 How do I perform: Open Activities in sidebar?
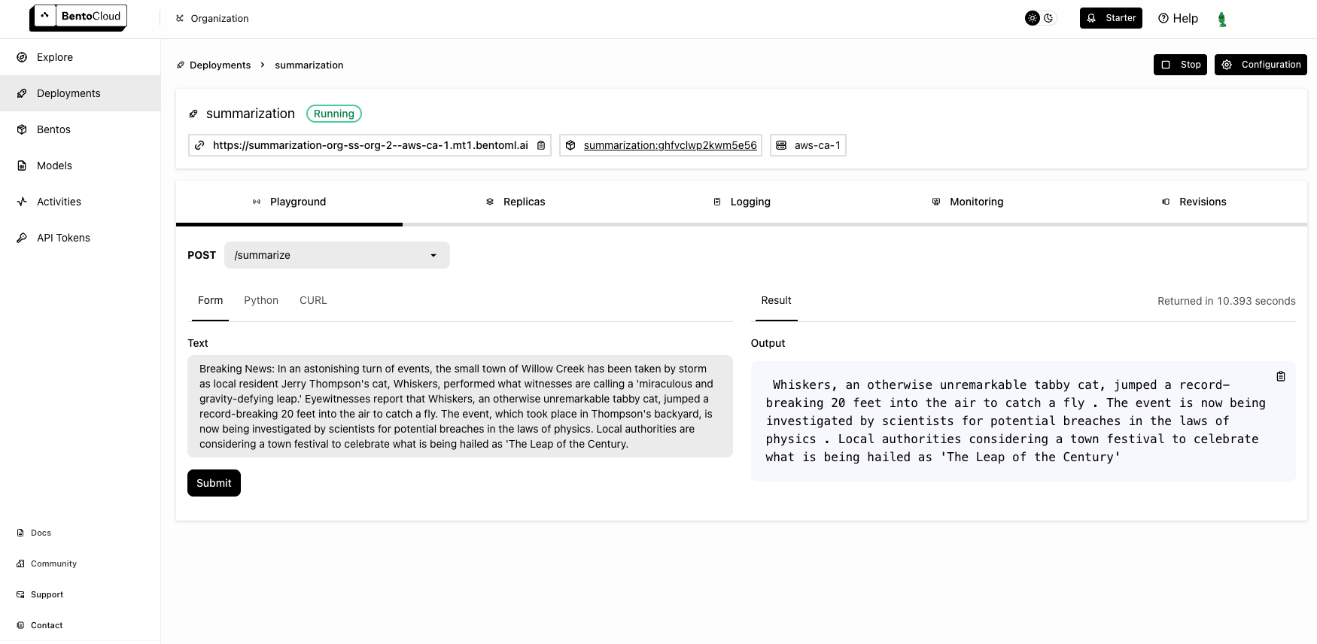[80, 202]
